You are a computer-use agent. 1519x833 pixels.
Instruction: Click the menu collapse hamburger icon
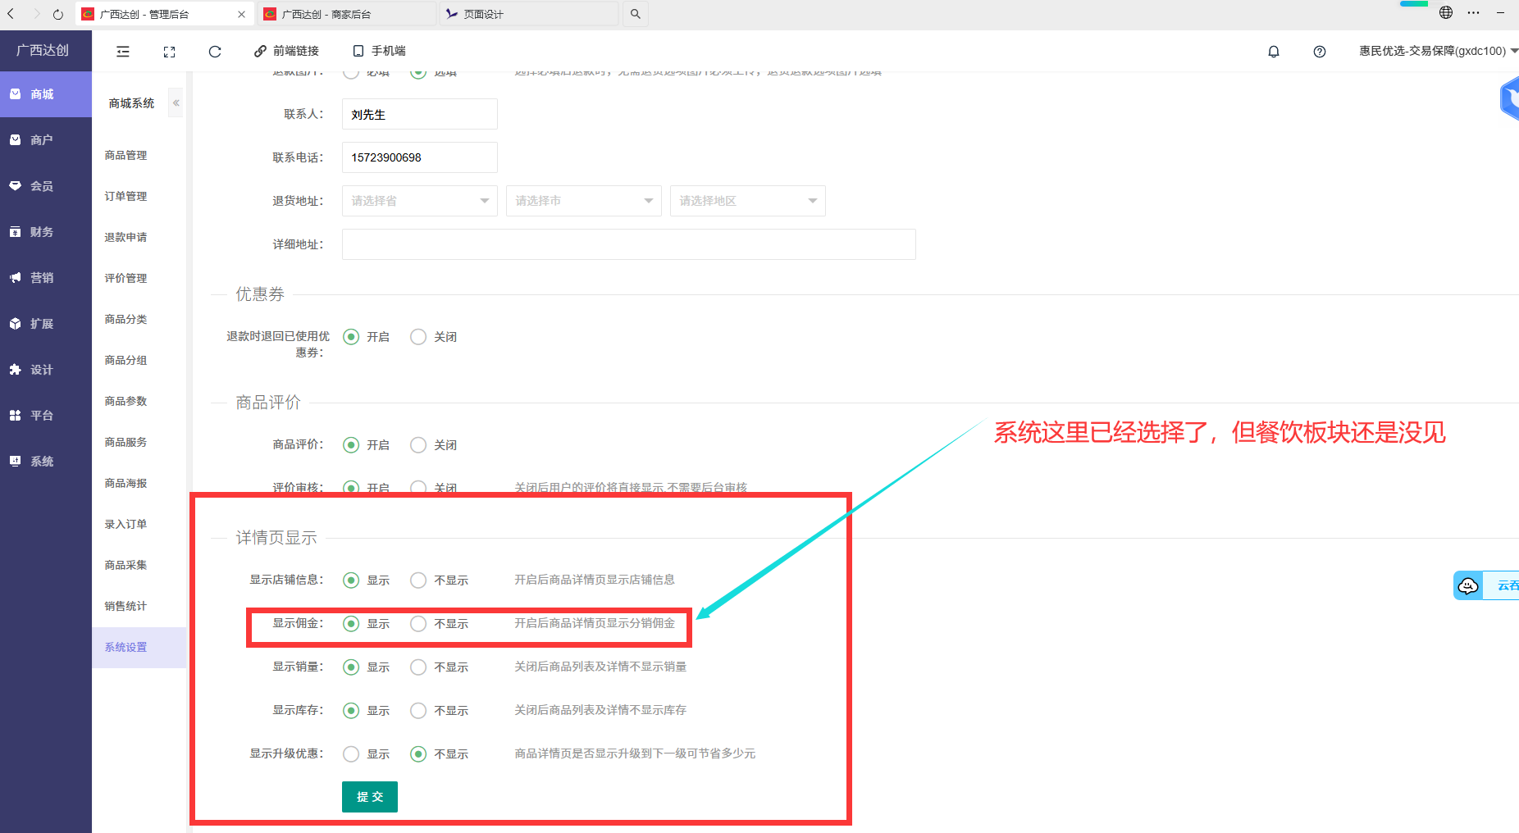[123, 52]
